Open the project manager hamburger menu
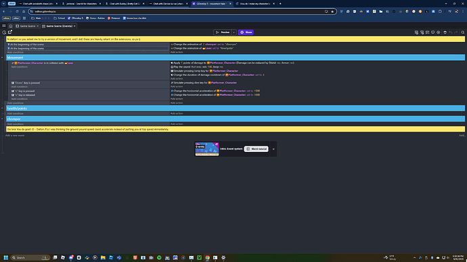Image resolution: width=467 pixels, height=262 pixels. pyautogui.click(x=4, y=26)
